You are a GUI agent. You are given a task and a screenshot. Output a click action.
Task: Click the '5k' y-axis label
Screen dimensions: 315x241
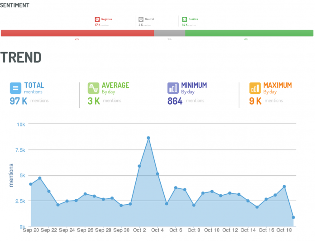pos(22,175)
